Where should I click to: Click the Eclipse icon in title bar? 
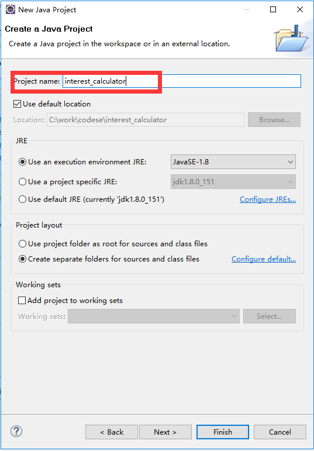tap(11, 9)
